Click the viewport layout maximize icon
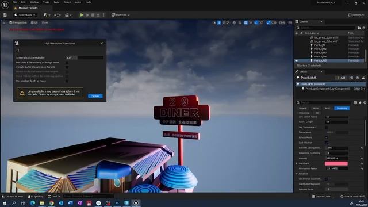Image resolution: width=368 pixels, height=207 pixels. [290, 22]
